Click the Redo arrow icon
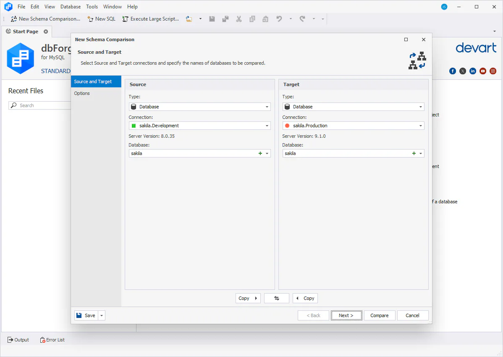 [x=302, y=19]
